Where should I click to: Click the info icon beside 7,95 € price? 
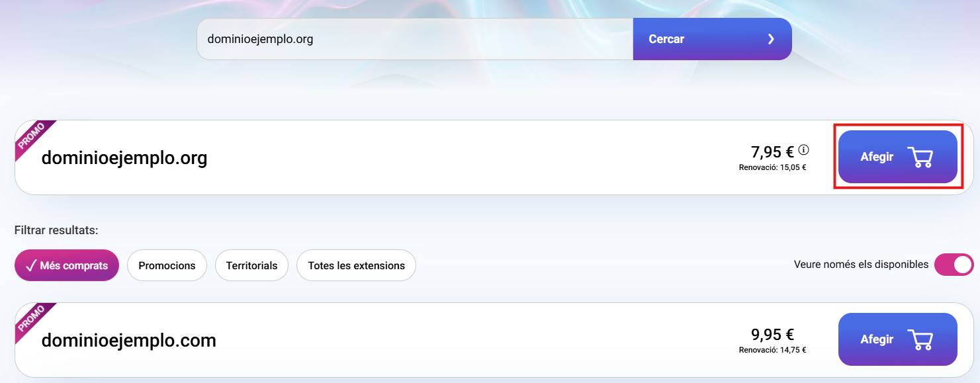804,149
